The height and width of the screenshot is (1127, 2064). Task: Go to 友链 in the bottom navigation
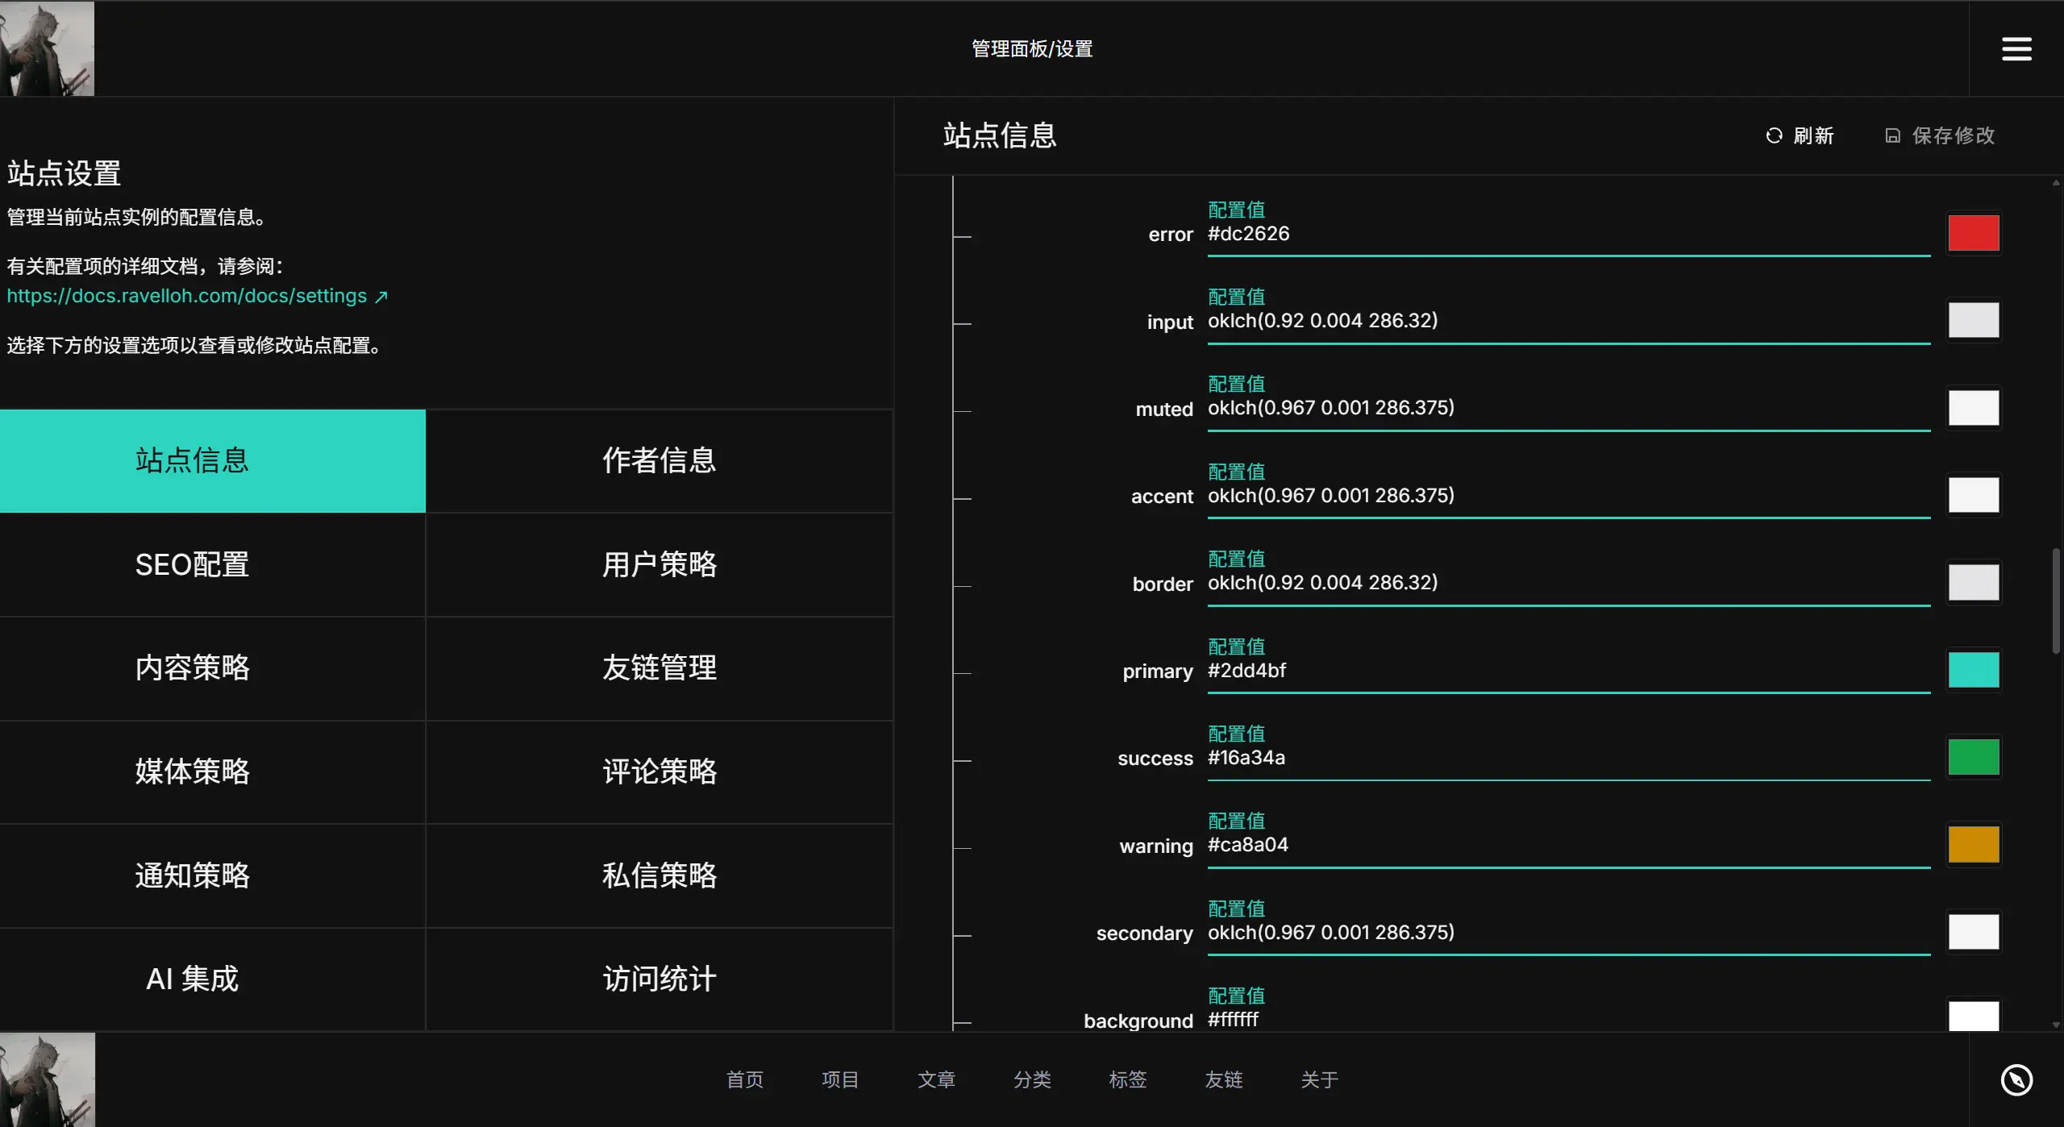[x=1223, y=1079]
